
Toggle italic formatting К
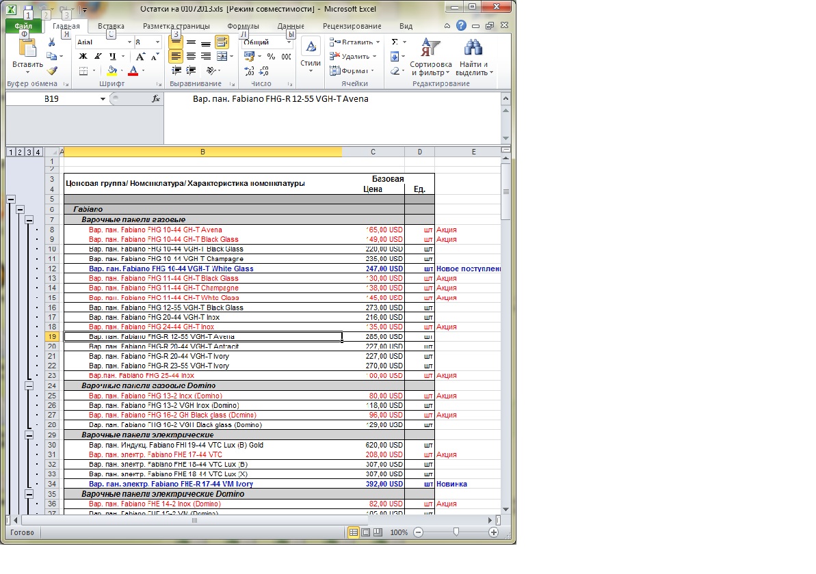[x=98, y=56]
